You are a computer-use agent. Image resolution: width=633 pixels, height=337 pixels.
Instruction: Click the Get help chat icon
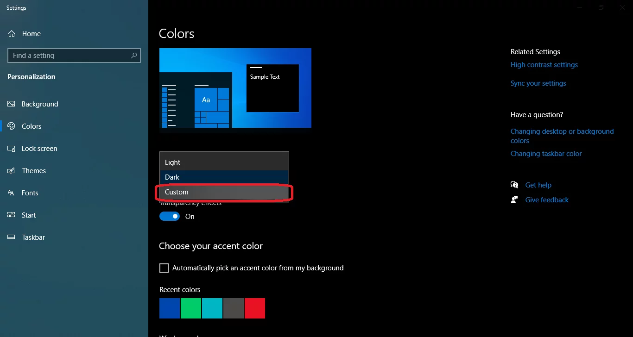point(514,185)
